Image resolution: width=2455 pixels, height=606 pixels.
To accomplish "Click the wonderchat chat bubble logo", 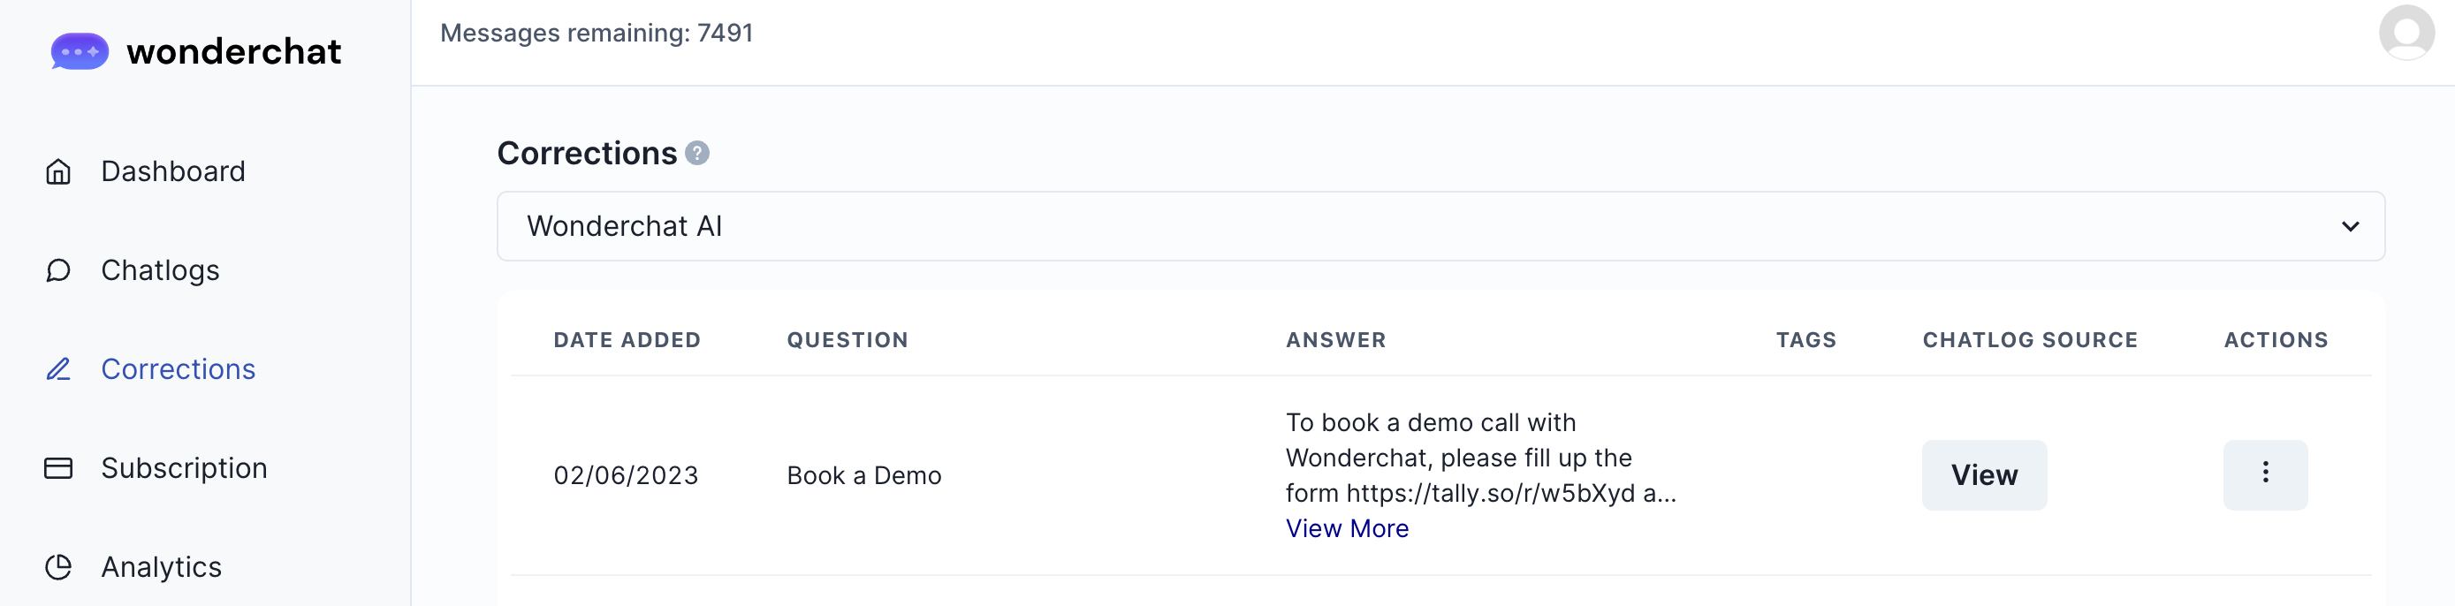I will (80, 51).
